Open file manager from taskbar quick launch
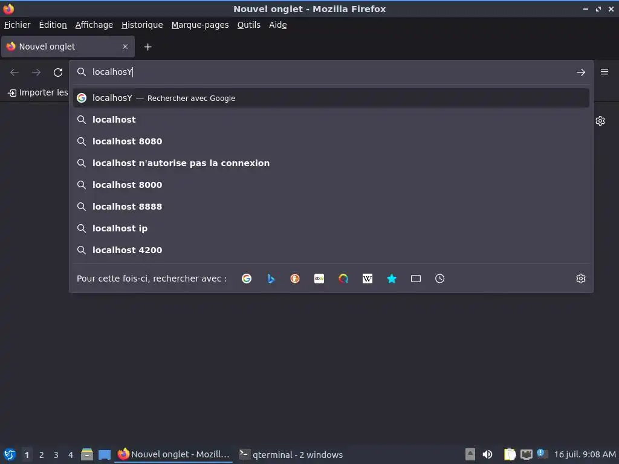619x464 pixels. coord(87,454)
